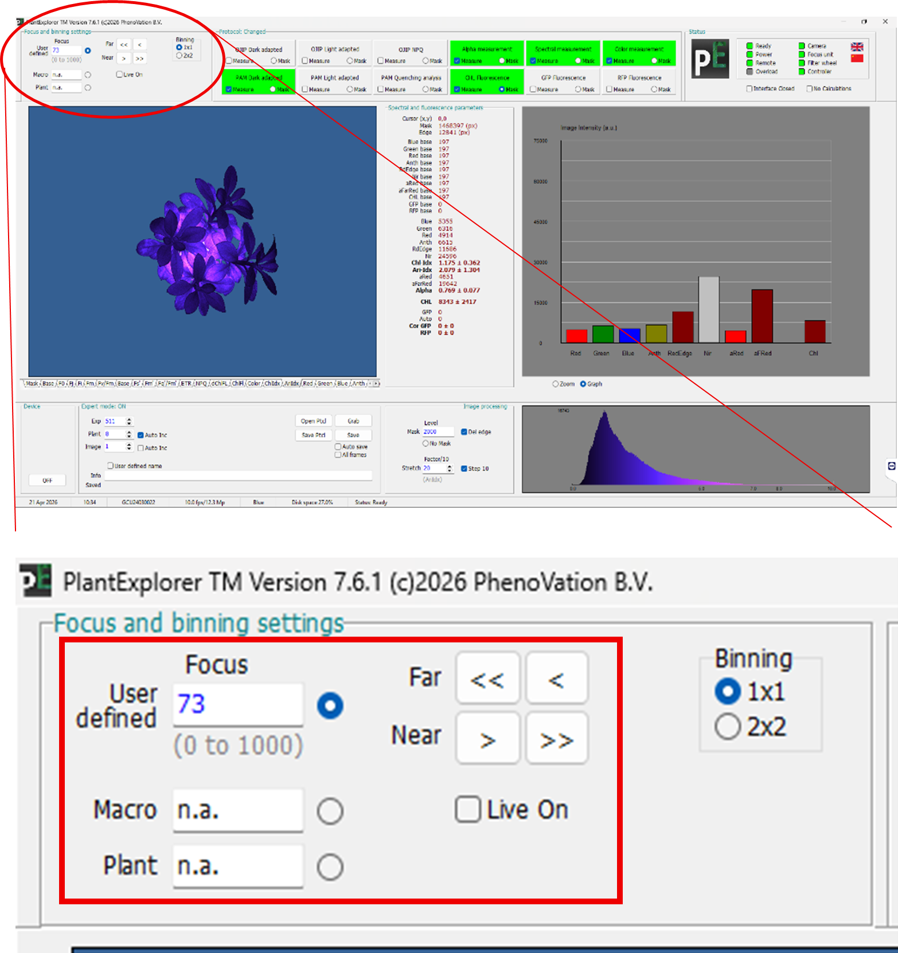Click the Save Ptcl button
The width and height of the screenshot is (898, 953).
314,435
